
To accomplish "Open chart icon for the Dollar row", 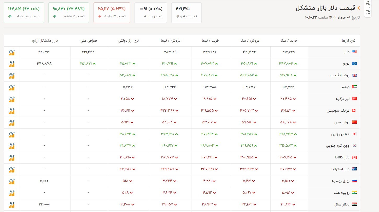I will 11,52.
